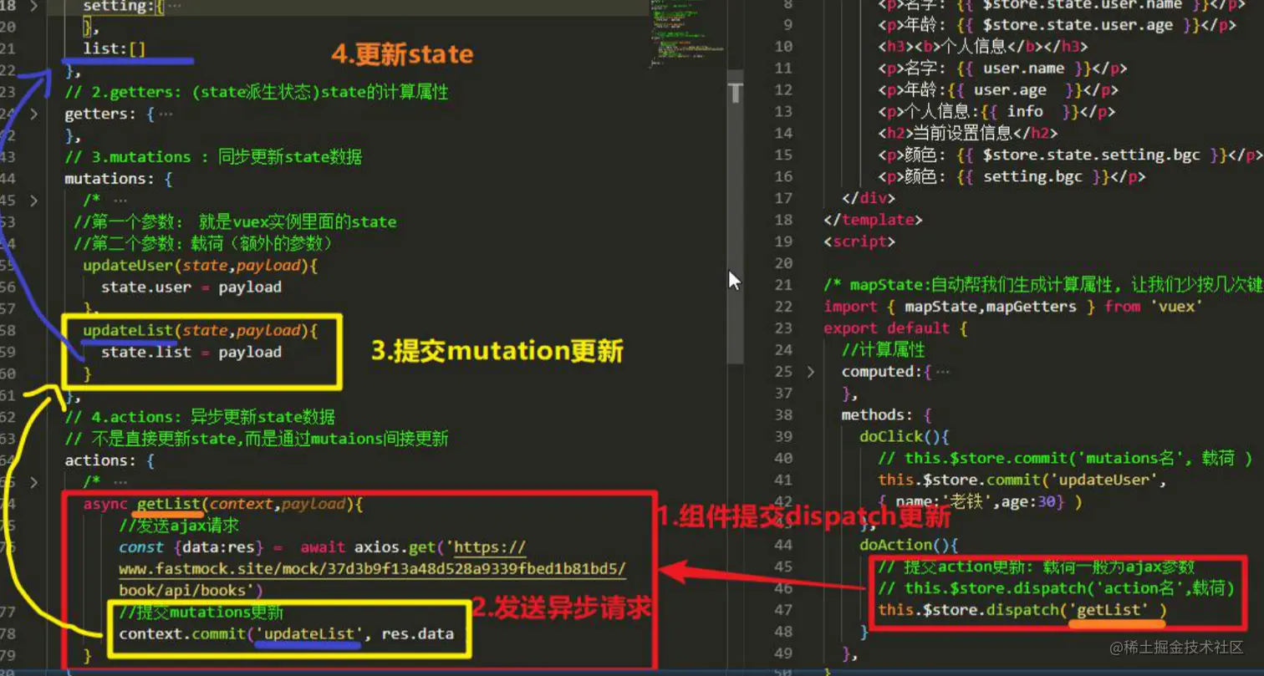Expand the folded setting block chevron

pyautogui.click(x=33, y=6)
